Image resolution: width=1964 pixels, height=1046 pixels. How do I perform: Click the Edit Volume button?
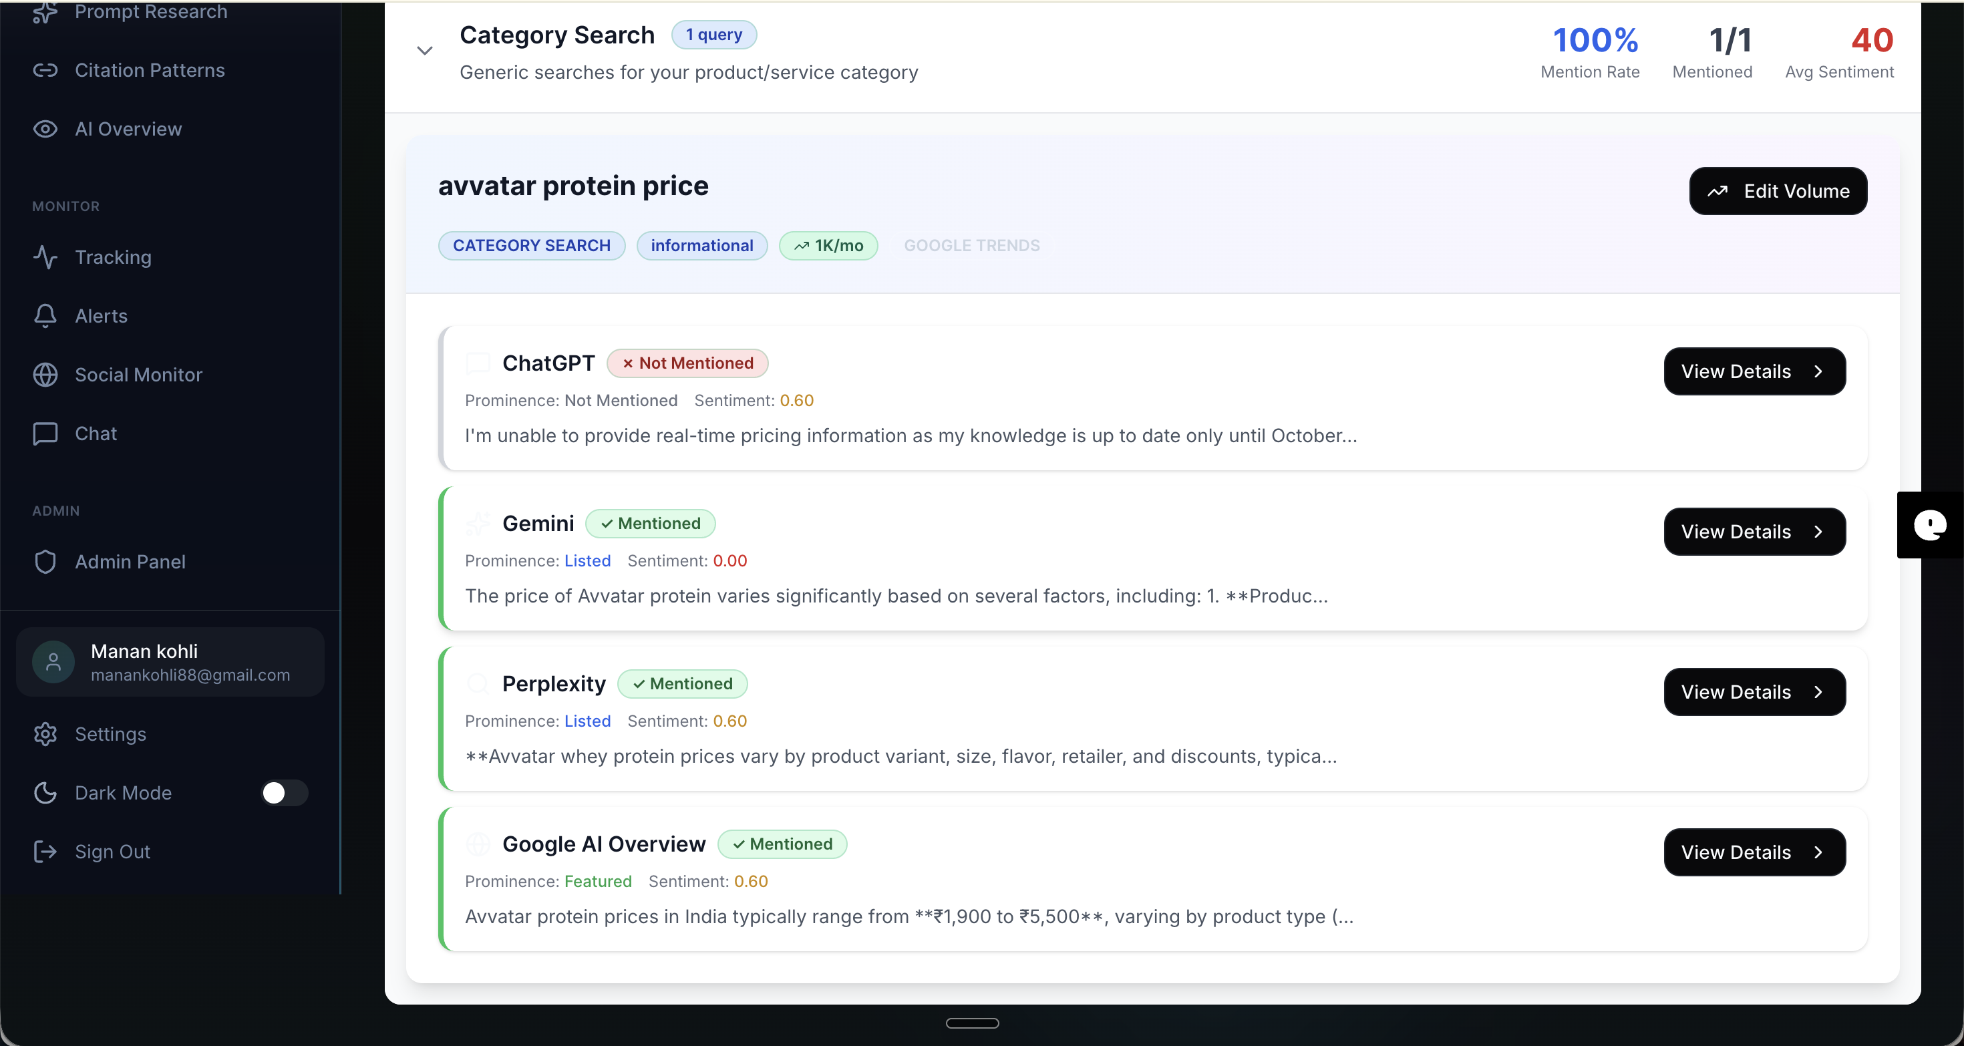(1778, 190)
